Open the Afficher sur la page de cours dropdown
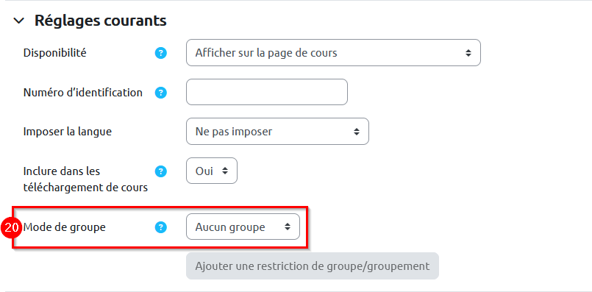Viewport: 592px width, 292px height. [333, 52]
